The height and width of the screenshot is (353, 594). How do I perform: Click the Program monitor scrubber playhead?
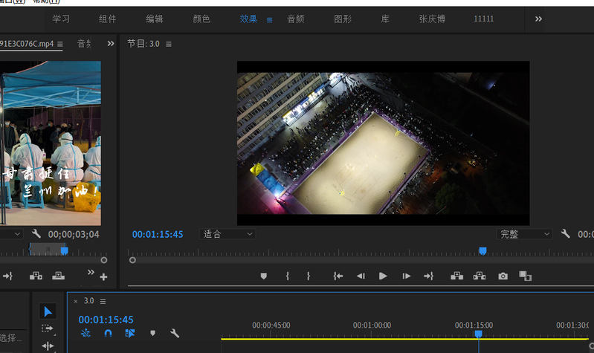coord(482,251)
